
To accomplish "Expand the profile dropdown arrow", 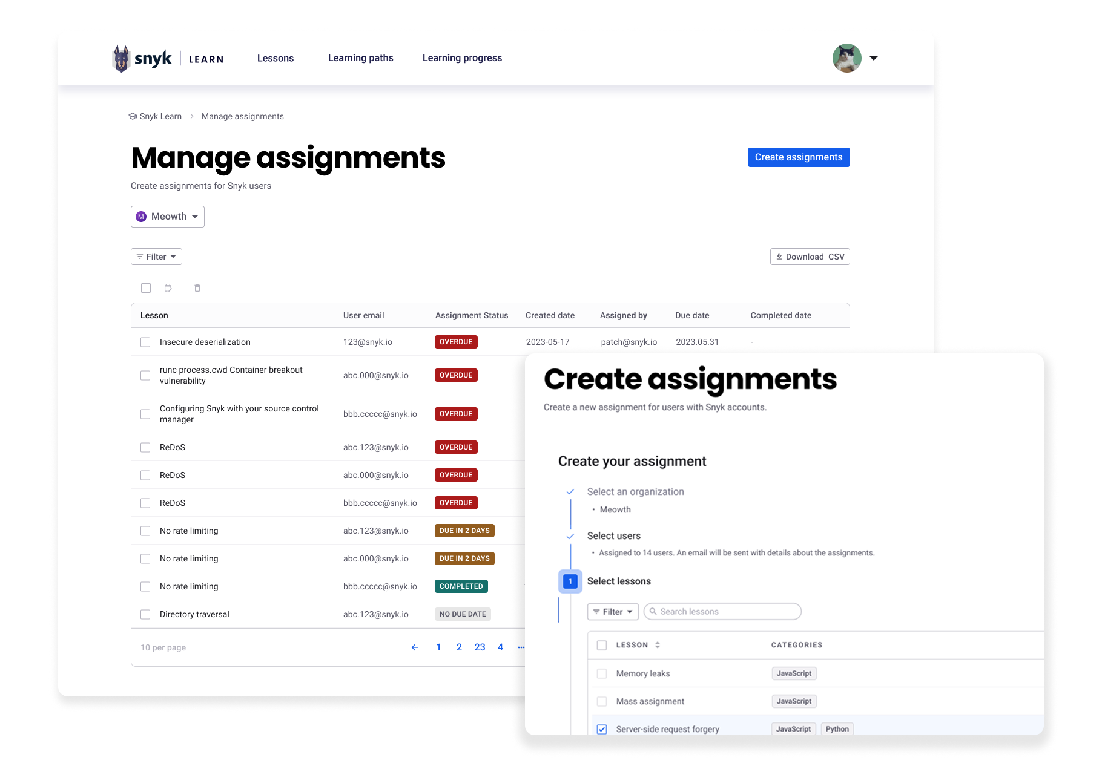I will pos(874,58).
